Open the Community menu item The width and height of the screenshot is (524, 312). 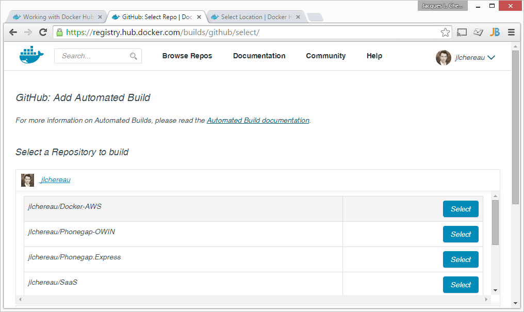point(326,56)
